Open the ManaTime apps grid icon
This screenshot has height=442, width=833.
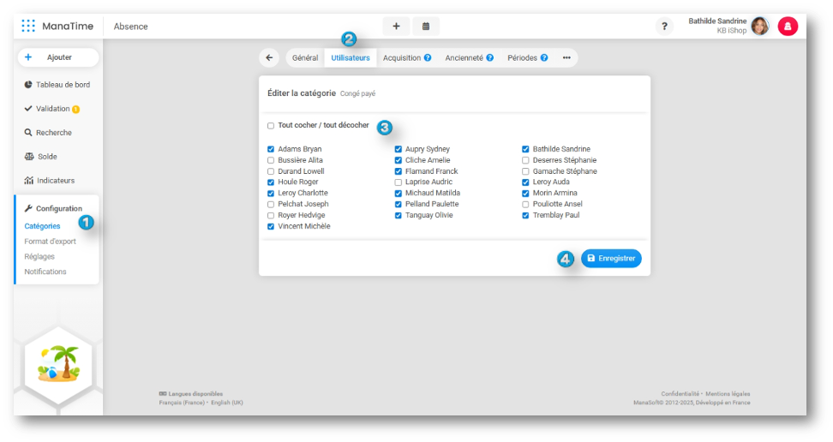click(28, 26)
